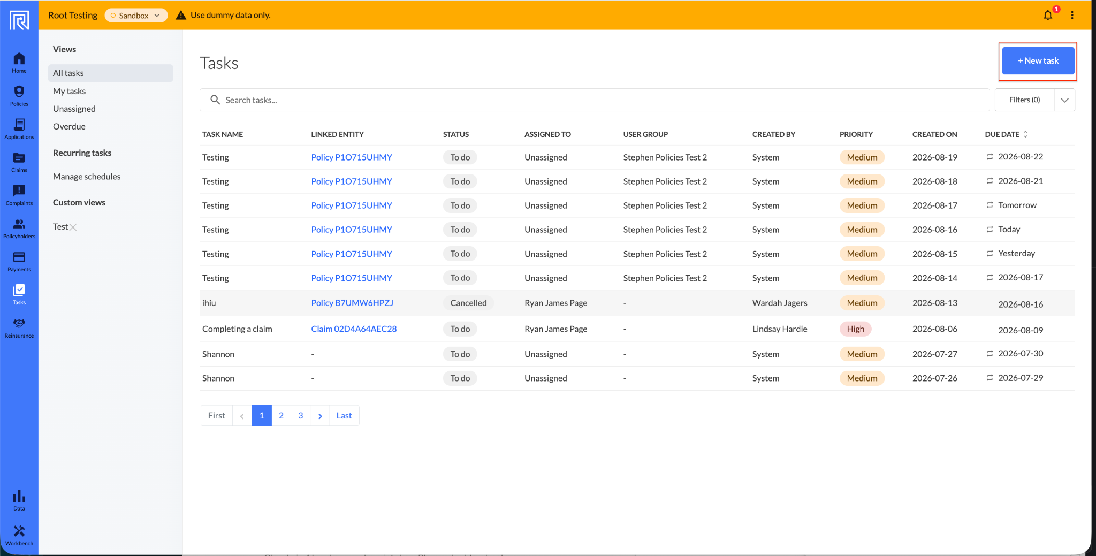
Task: Click due date 2026-08-09
Action: point(1021,330)
